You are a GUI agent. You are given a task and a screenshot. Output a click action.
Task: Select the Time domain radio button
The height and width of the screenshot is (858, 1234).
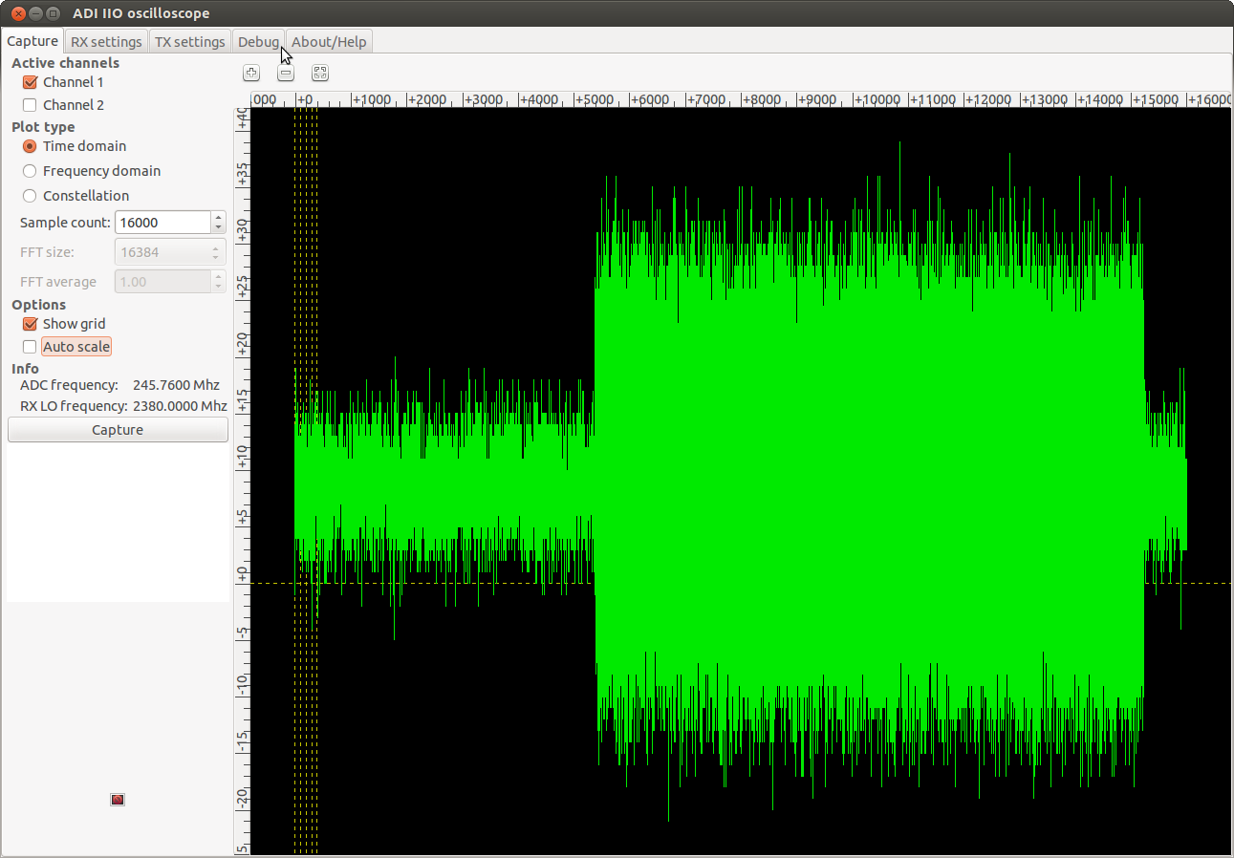point(30,146)
